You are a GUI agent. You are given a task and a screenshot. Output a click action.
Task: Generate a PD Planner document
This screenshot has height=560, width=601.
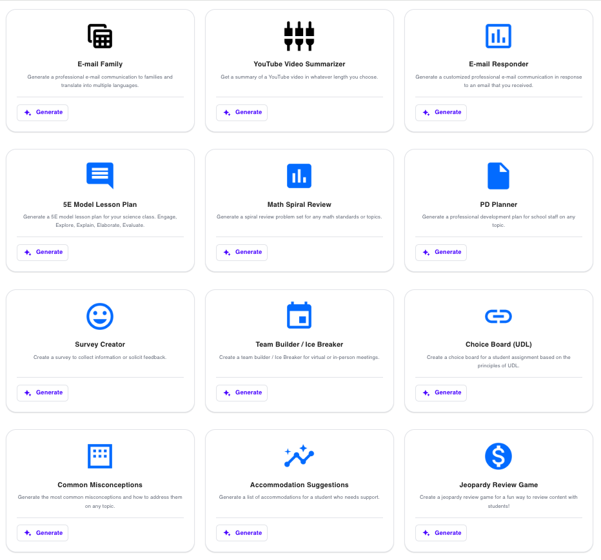[x=441, y=253]
